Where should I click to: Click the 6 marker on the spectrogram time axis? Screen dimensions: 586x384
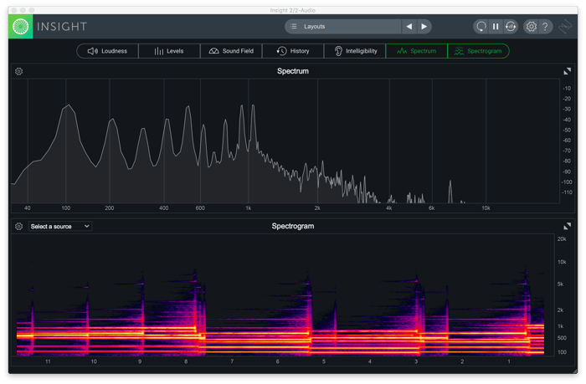click(x=278, y=361)
